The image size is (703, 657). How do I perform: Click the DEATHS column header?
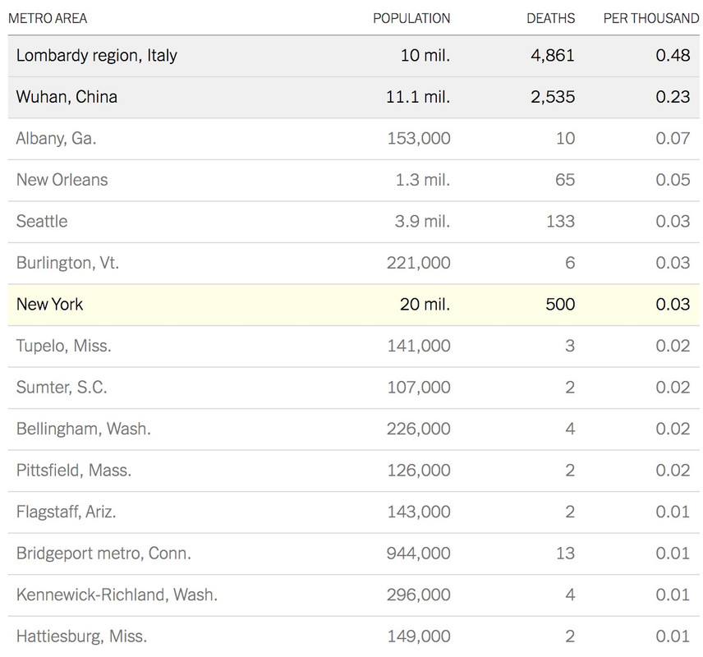[550, 18]
